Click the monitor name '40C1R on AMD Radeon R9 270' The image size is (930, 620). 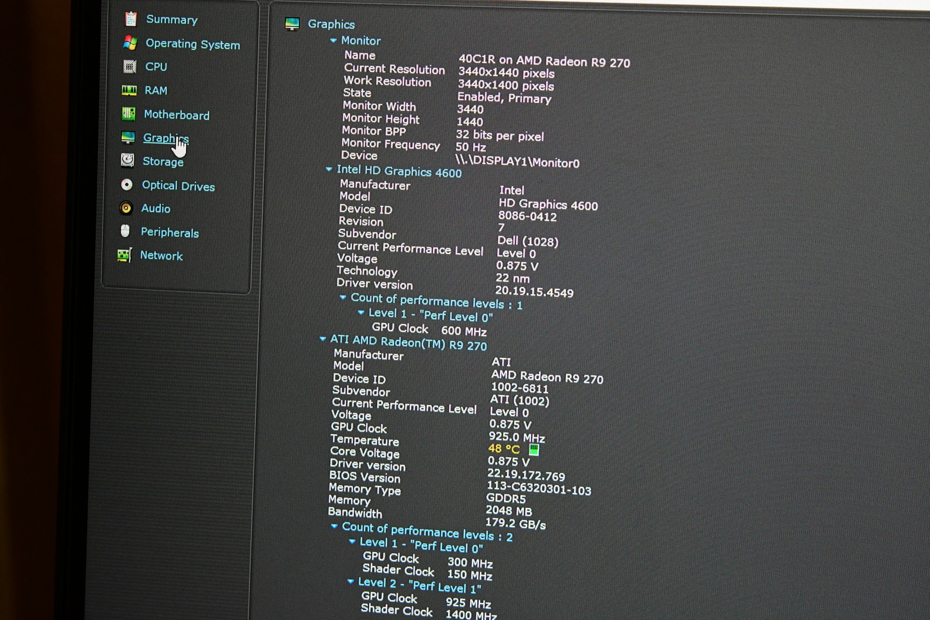pyautogui.click(x=544, y=61)
